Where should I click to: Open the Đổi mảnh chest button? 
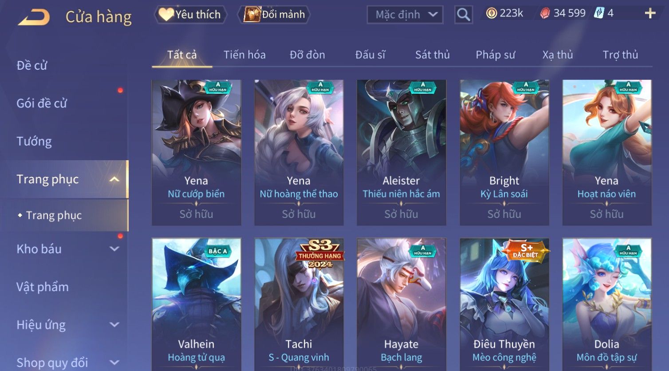[x=274, y=15]
